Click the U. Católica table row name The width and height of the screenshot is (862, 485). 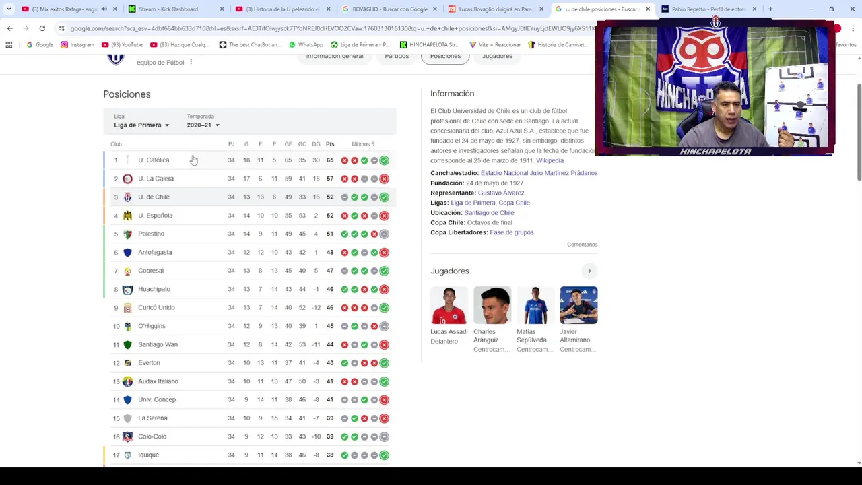154,160
